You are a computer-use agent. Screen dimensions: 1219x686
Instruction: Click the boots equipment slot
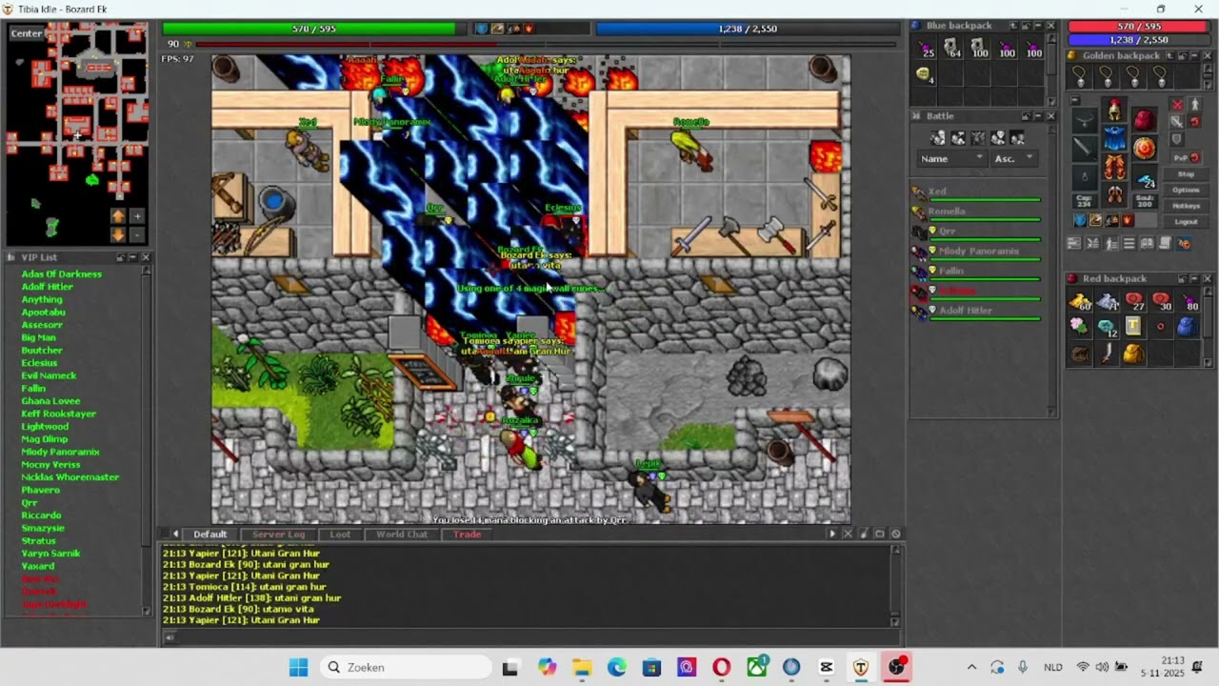tap(1114, 194)
